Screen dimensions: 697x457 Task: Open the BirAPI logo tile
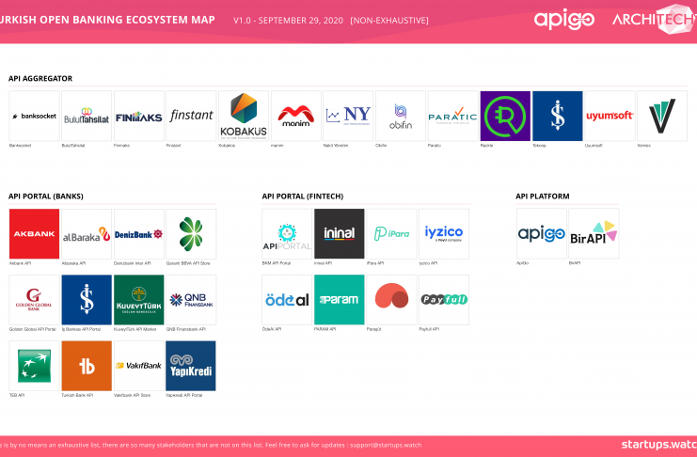point(594,234)
